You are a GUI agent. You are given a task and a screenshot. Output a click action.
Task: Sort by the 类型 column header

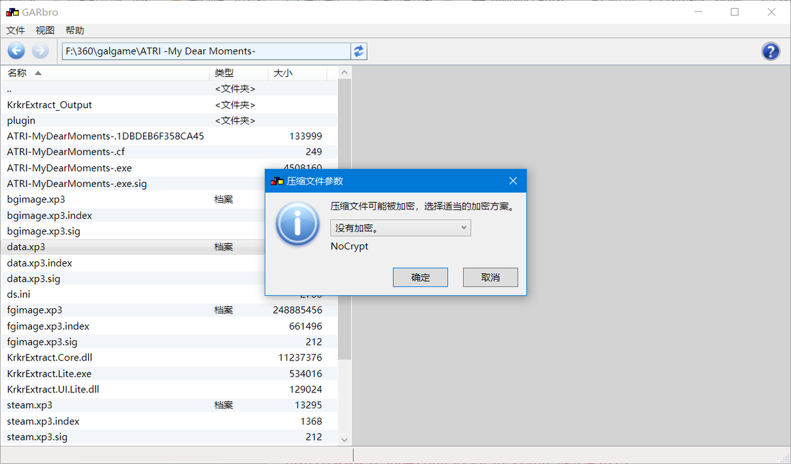point(239,73)
